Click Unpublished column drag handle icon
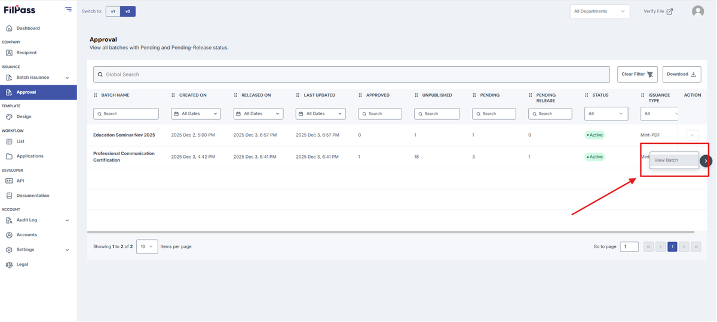Screen dimensions: 717x322 (416, 95)
